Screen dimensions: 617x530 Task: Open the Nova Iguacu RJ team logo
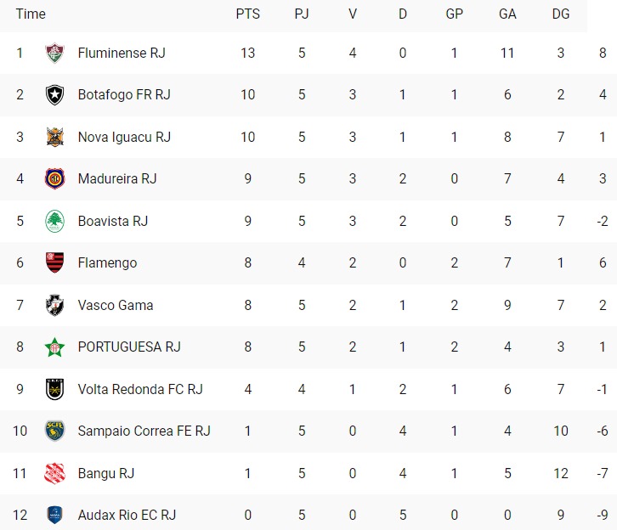pos(54,137)
